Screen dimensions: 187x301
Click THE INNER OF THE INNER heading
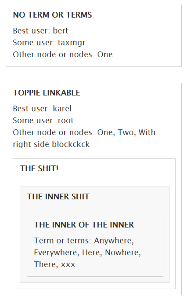click(x=84, y=225)
